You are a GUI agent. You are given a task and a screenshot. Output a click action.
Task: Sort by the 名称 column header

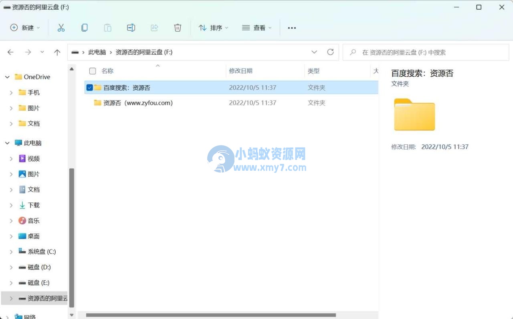tap(107, 71)
